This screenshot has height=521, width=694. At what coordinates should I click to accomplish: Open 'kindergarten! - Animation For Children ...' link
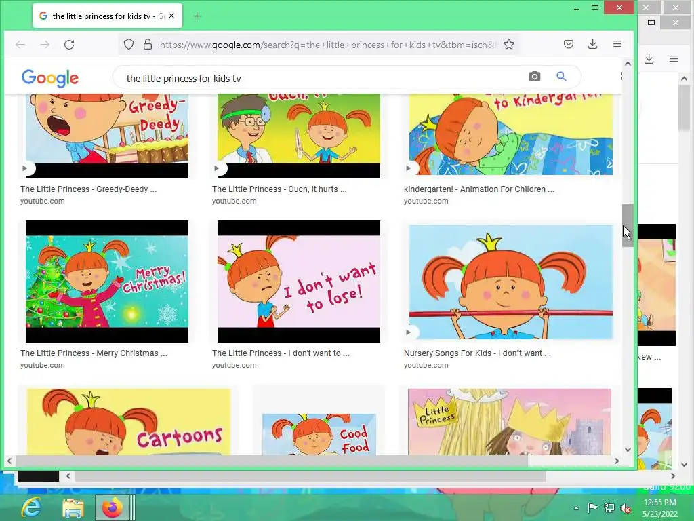tap(479, 189)
